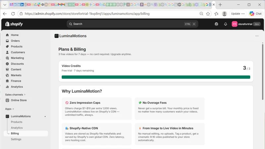The width and height of the screenshot is (265, 149).
Task: Click the Online Store icon
Action: (7, 100)
